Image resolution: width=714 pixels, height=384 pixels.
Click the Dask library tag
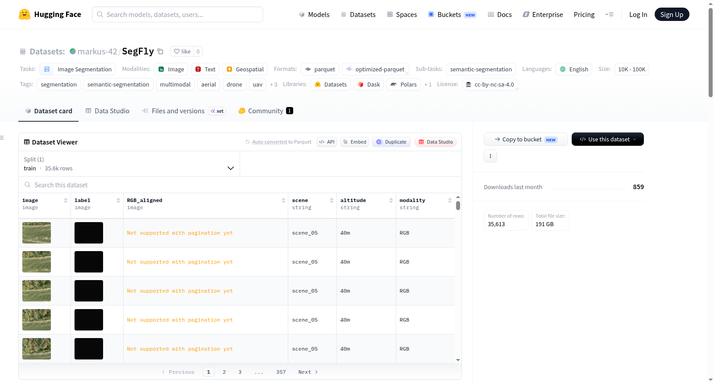point(369,84)
